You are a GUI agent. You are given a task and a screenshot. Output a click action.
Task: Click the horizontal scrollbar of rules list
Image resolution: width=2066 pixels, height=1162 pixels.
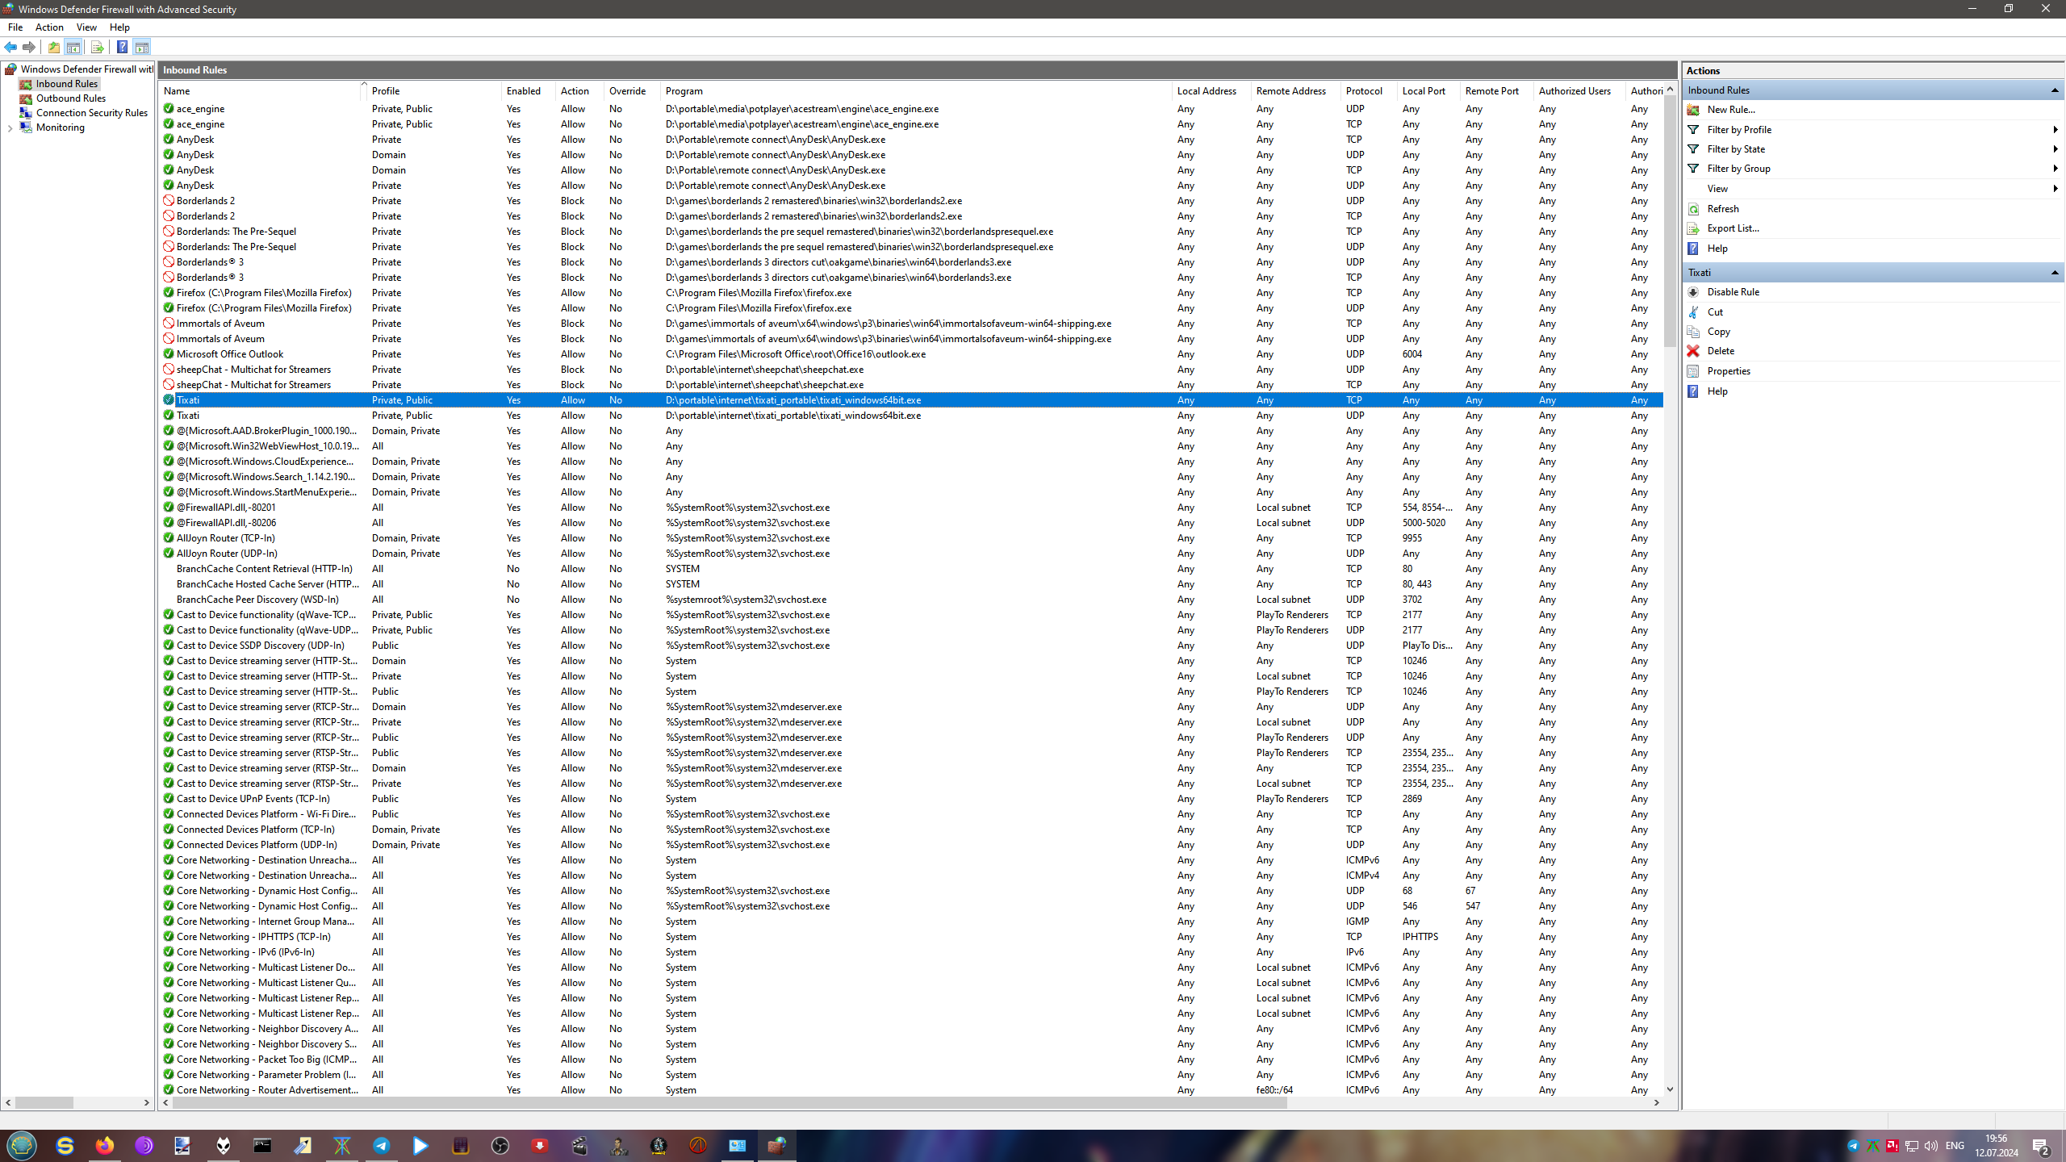tap(726, 1102)
